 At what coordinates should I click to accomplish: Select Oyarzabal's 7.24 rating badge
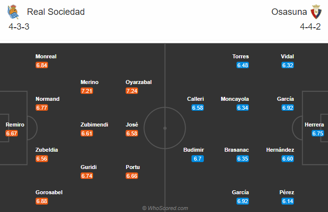(x=132, y=91)
